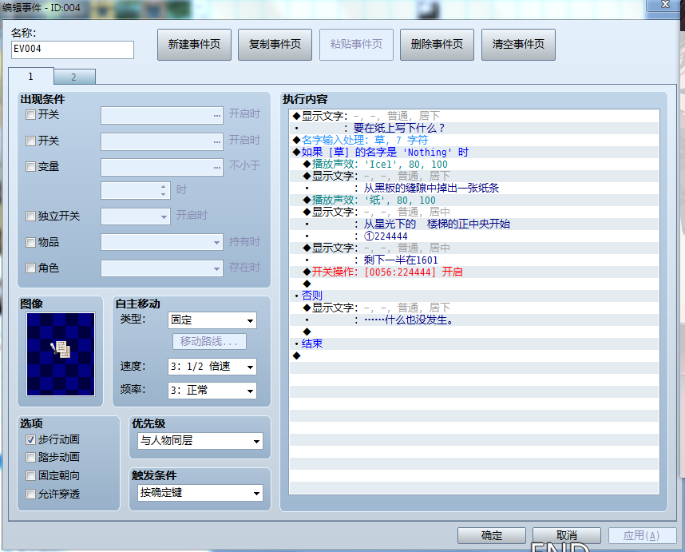This screenshot has height=552, width=685.
Task: Click the event graphic thumbnail with paper icon
Action: click(x=61, y=354)
